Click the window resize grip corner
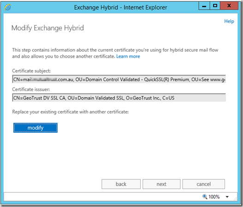The height and width of the screenshot is (207, 243). pos(235,199)
